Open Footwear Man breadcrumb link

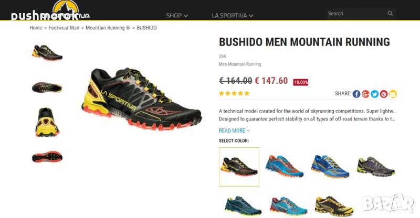pos(64,28)
